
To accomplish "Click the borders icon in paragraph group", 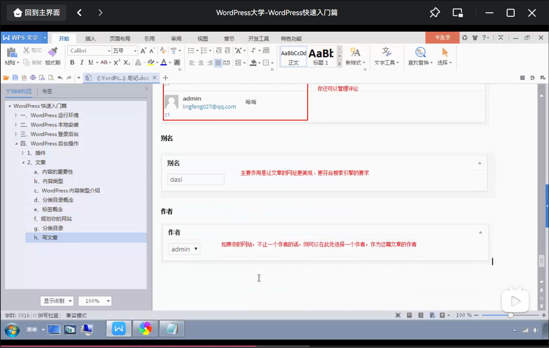I will [266, 63].
